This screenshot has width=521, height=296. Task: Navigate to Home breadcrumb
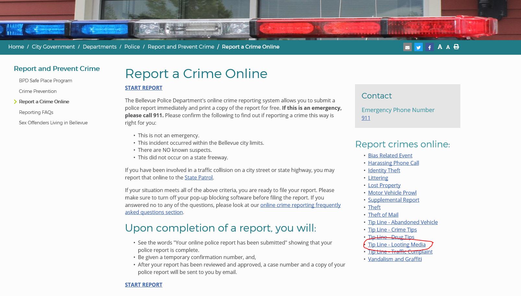pyautogui.click(x=16, y=47)
